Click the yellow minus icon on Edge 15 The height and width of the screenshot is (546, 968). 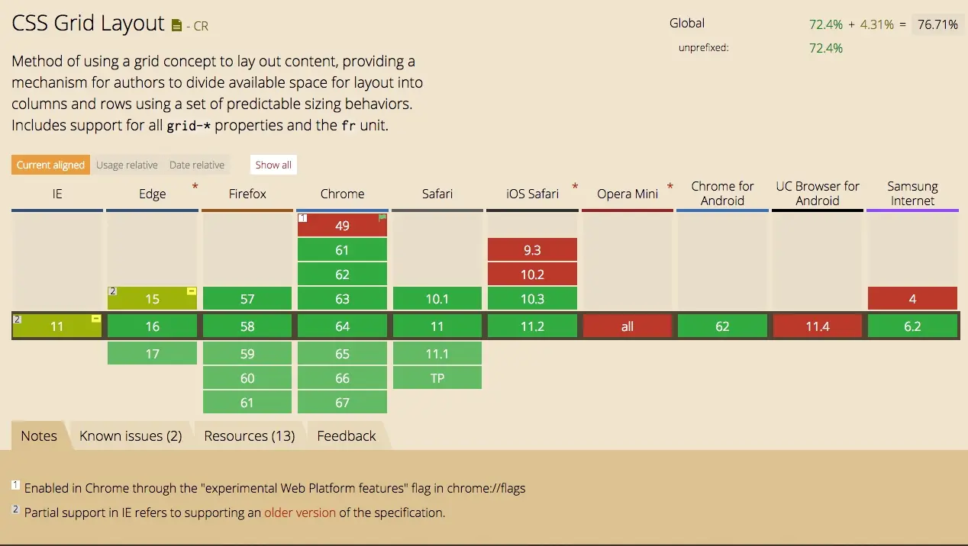point(191,291)
